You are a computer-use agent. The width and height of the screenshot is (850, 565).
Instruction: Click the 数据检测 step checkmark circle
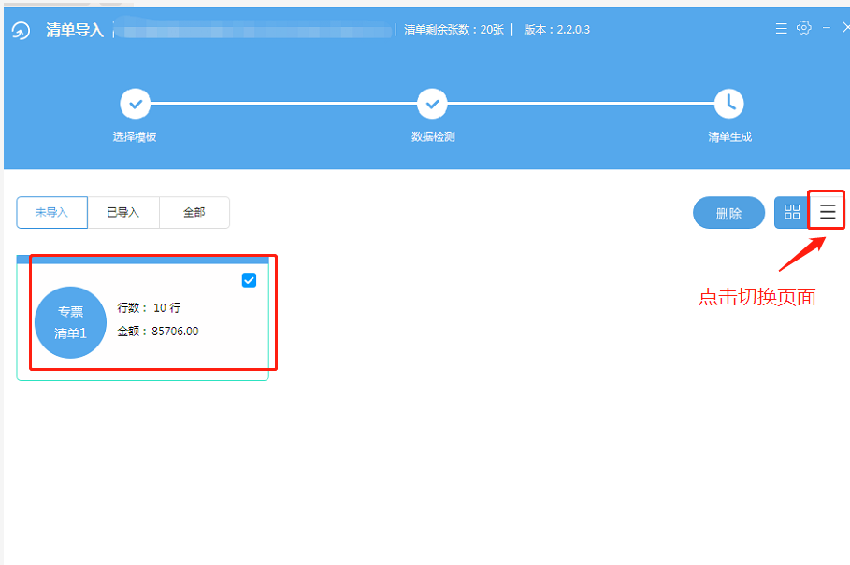[x=432, y=104]
